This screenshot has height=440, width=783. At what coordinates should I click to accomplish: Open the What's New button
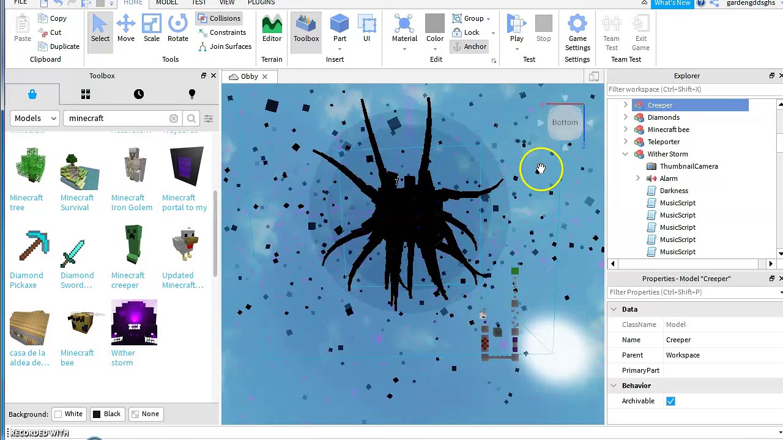[672, 3]
